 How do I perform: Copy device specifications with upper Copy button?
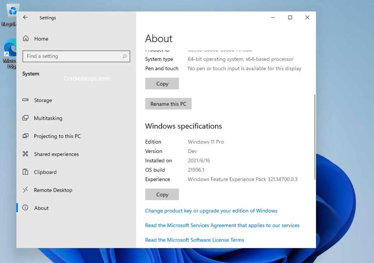click(162, 84)
